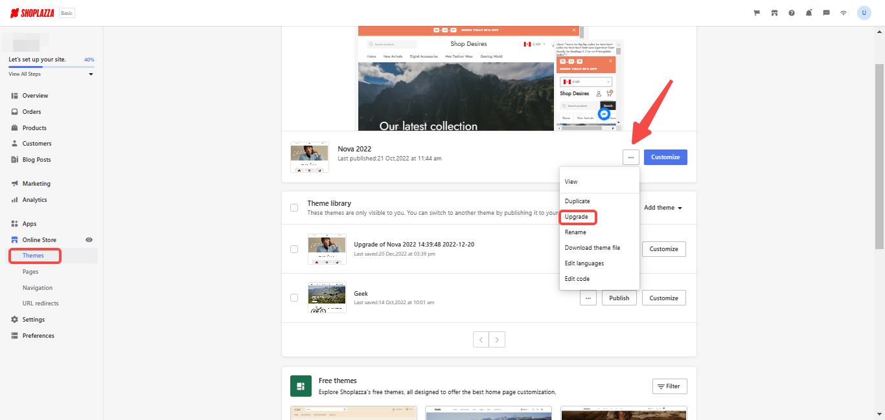Close the promo banner in preview
885x420 pixels.
[573, 30]
